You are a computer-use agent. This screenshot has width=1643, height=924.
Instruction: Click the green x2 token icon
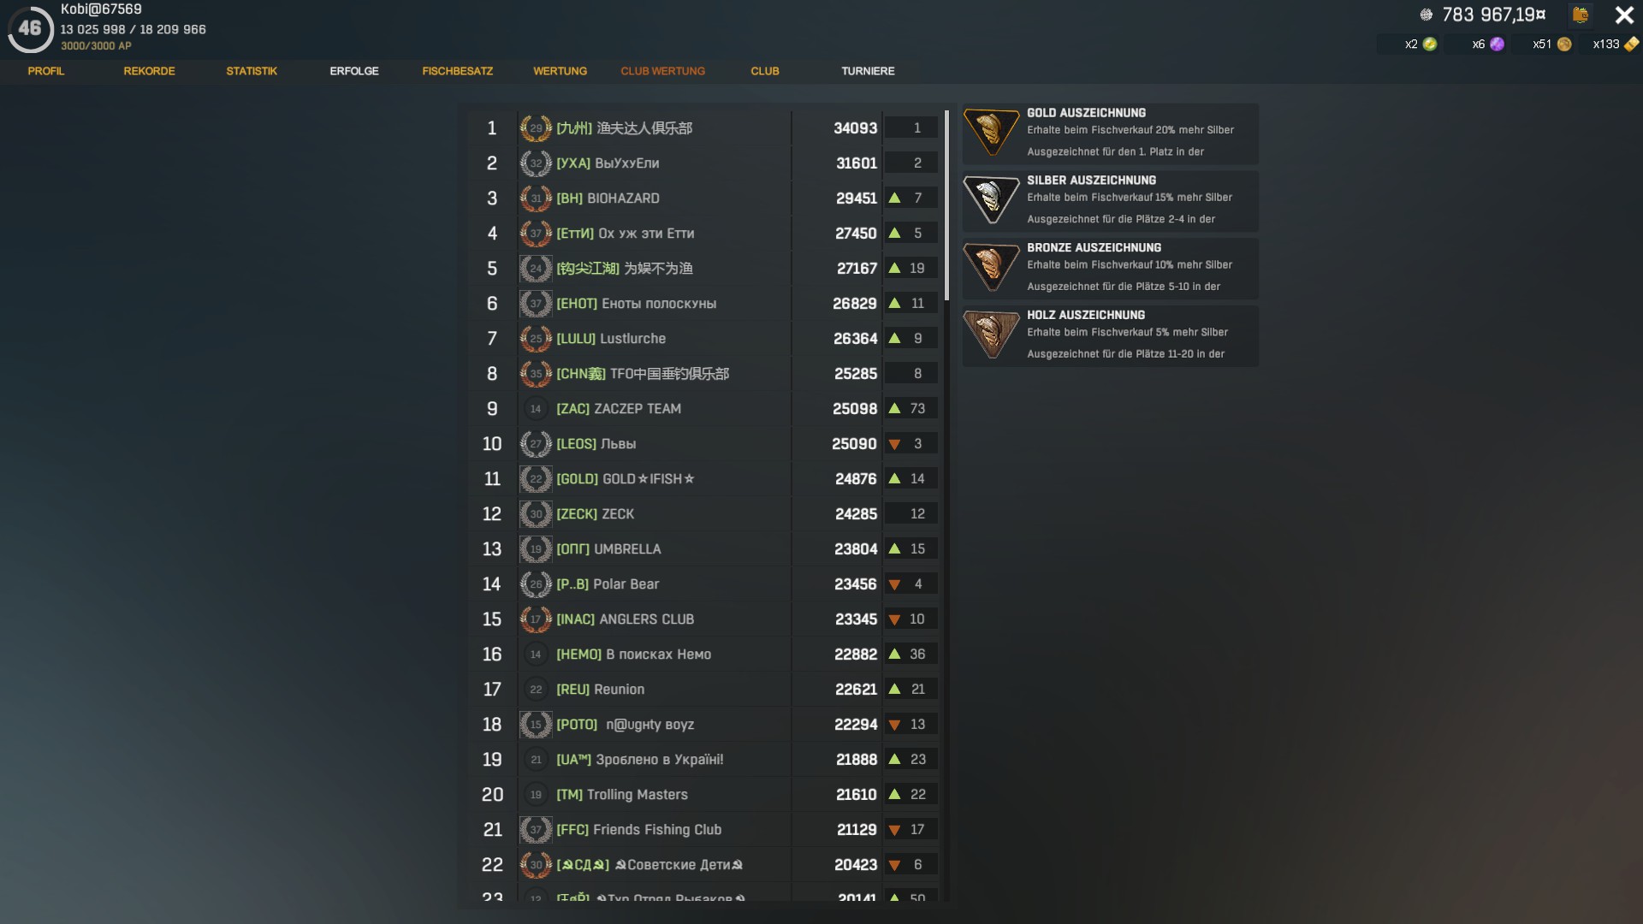coord(1430,44)
